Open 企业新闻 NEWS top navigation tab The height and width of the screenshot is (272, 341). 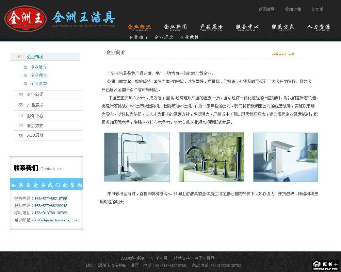[x=175, y=28]
